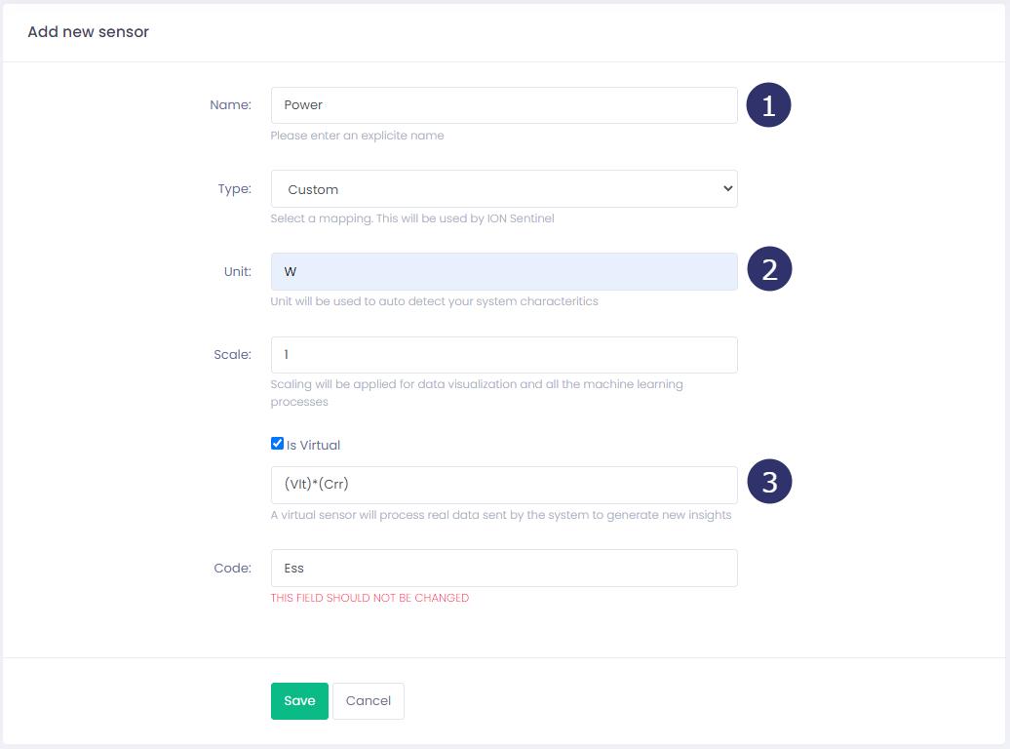The image size is (1010, 749).
Task: Focus the Name field containing Power
Action: (x=503, y=105)
